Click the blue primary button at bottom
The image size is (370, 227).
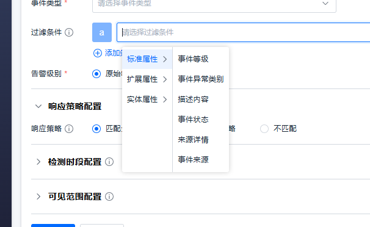pos(53,226)
